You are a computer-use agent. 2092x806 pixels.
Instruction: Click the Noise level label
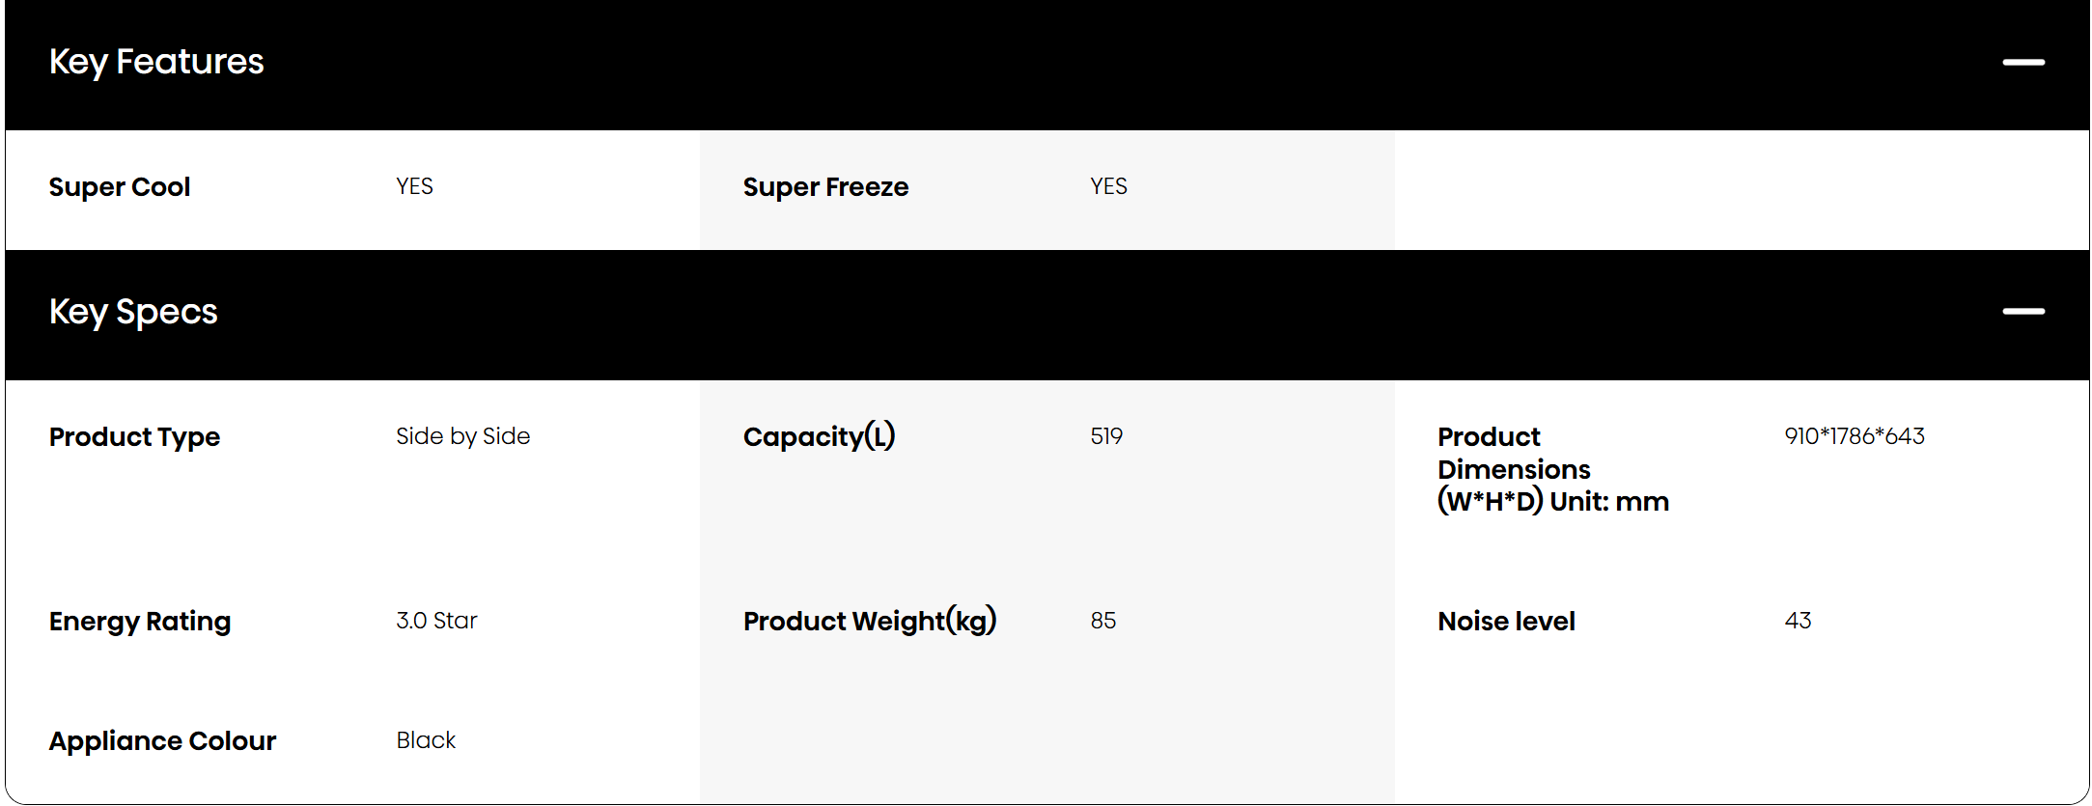coord(1506,622)
